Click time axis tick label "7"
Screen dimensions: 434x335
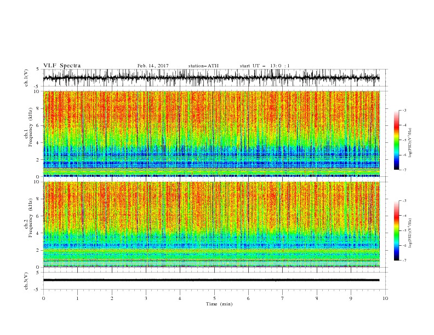click(283, 298)
